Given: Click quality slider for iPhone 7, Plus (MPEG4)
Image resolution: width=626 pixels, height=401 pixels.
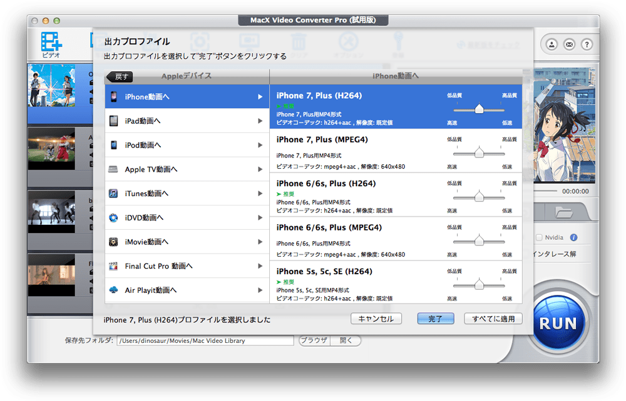Looking at the screenshot, I should pyautogui.click(x=479, y=153).
